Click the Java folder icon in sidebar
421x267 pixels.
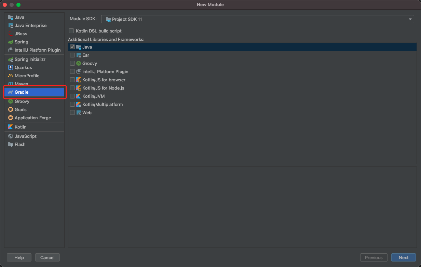tap(11, 17)
